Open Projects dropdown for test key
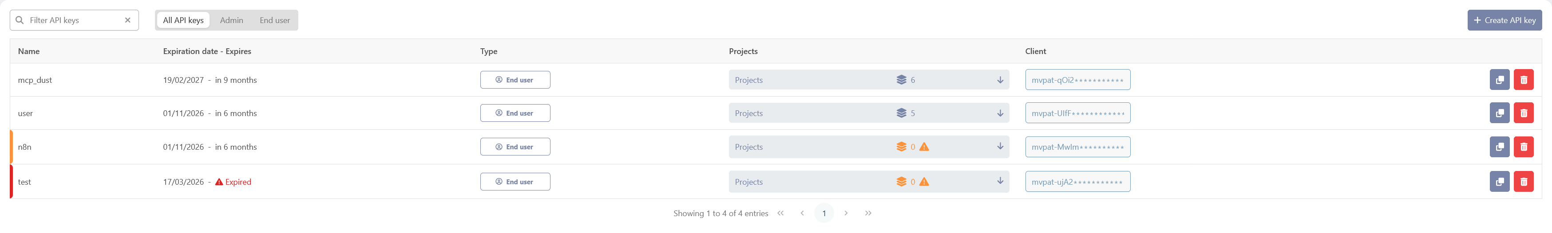The height and width of the screenshot is (233, 1552). tap(1000, 181)
